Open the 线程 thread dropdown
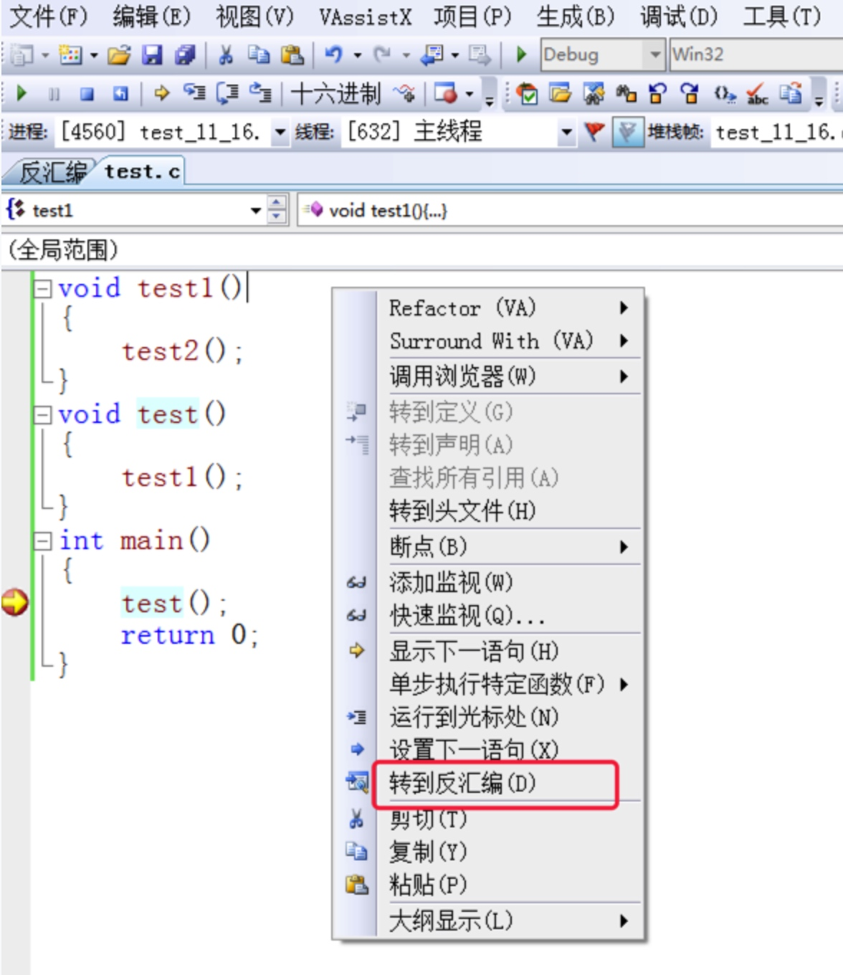Viewport: 843px width, 975px height. pyautogui.click(x=566, y=133)
